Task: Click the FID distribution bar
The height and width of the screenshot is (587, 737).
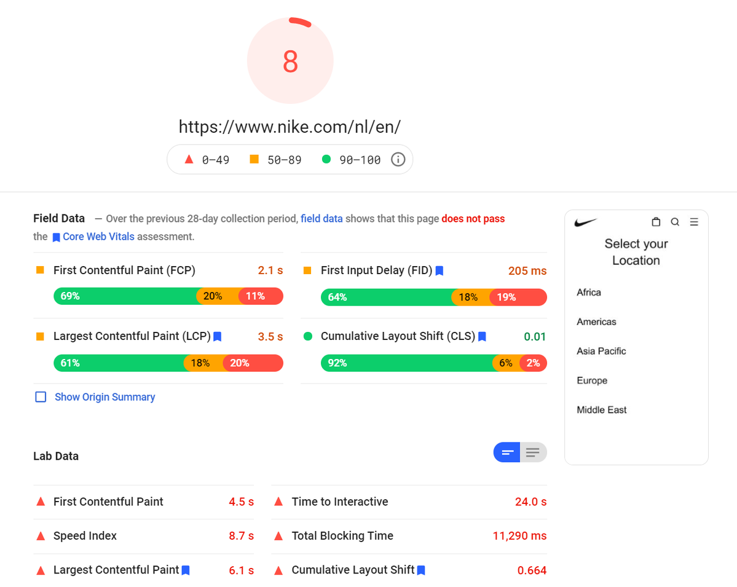Action: (434, 297)
